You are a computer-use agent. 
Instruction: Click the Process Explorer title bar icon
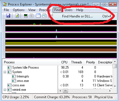(x=5, y=4)
